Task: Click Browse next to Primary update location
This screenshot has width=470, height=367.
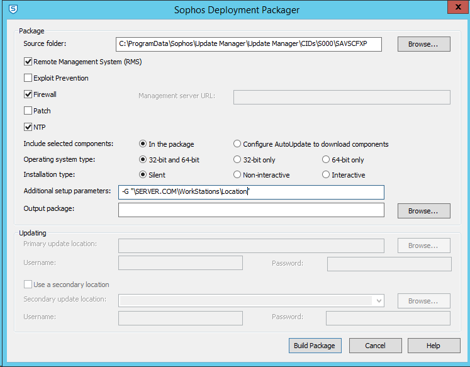Action: (x=423, y=246)
